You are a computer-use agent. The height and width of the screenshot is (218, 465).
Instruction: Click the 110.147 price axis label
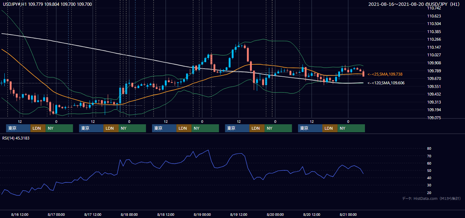tap(434, 47)
